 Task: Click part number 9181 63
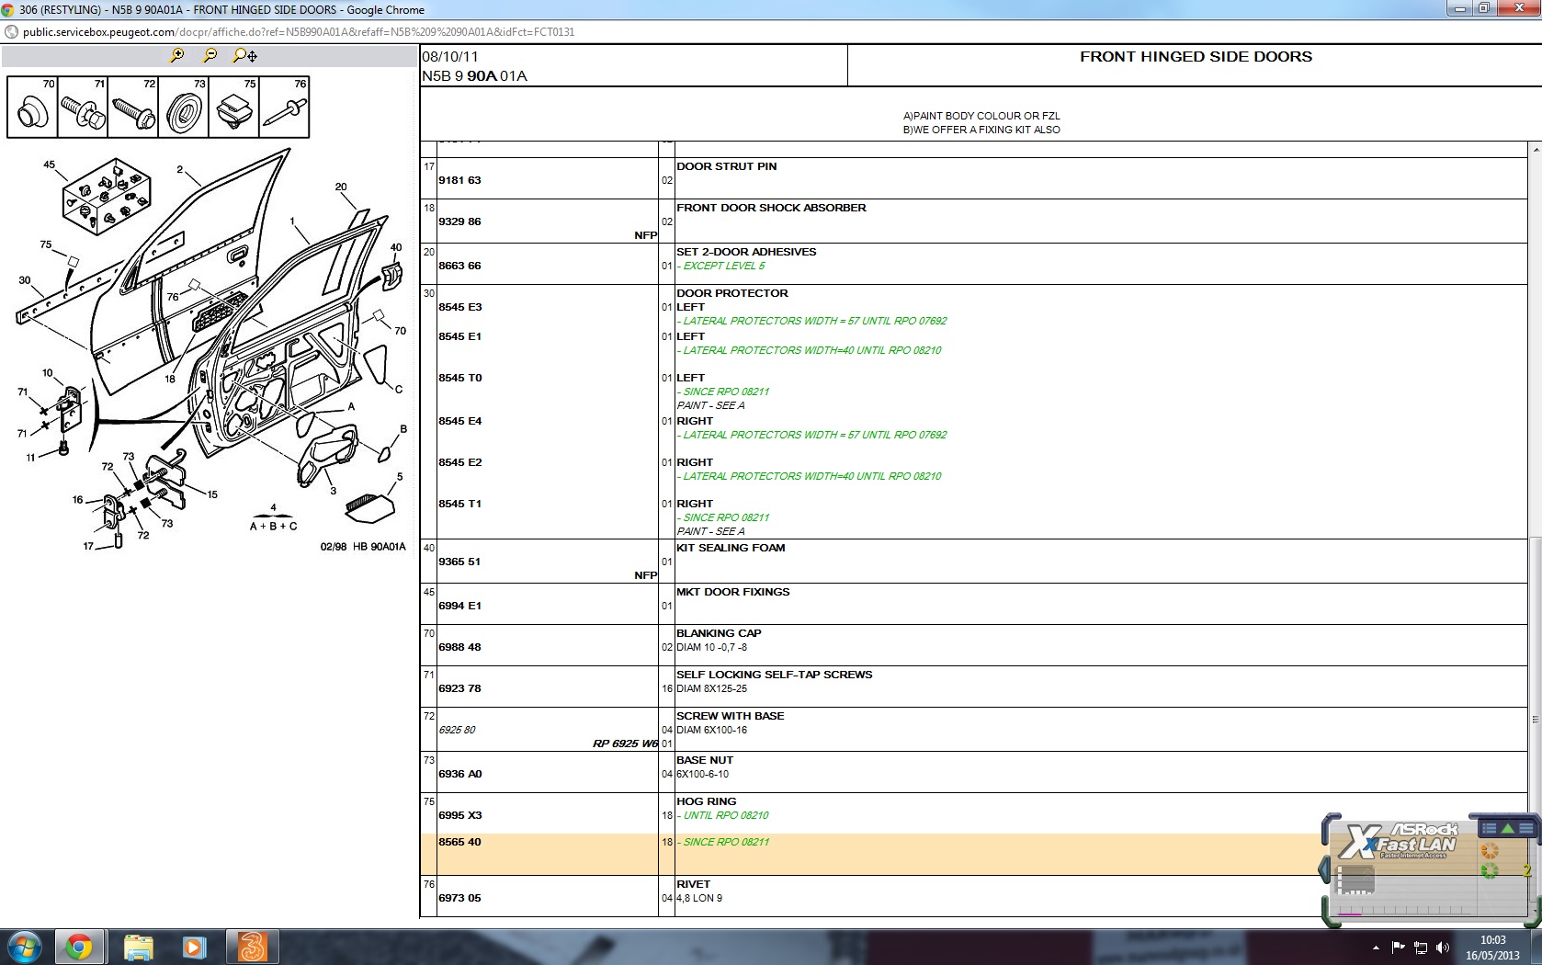tap(459, 180)
